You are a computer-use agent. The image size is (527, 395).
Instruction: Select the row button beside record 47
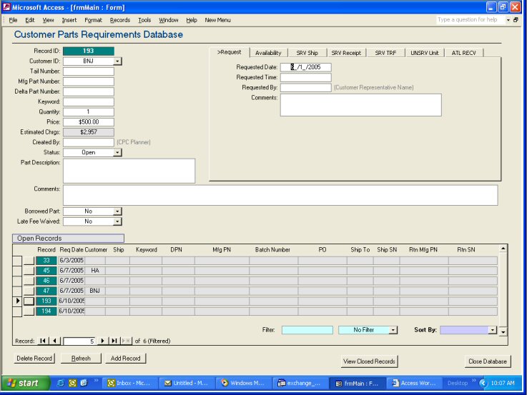pyautogui.click(x=29, y=291)
